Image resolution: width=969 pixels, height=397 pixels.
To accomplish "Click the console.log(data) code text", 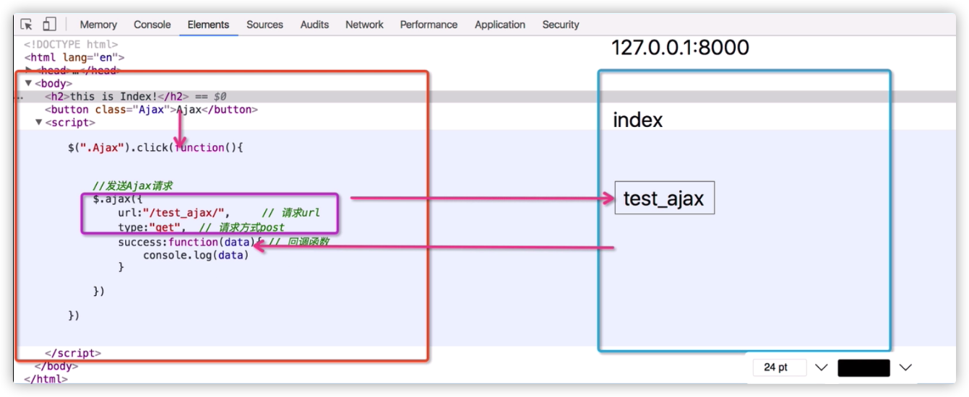I will (x=196, y=255).
